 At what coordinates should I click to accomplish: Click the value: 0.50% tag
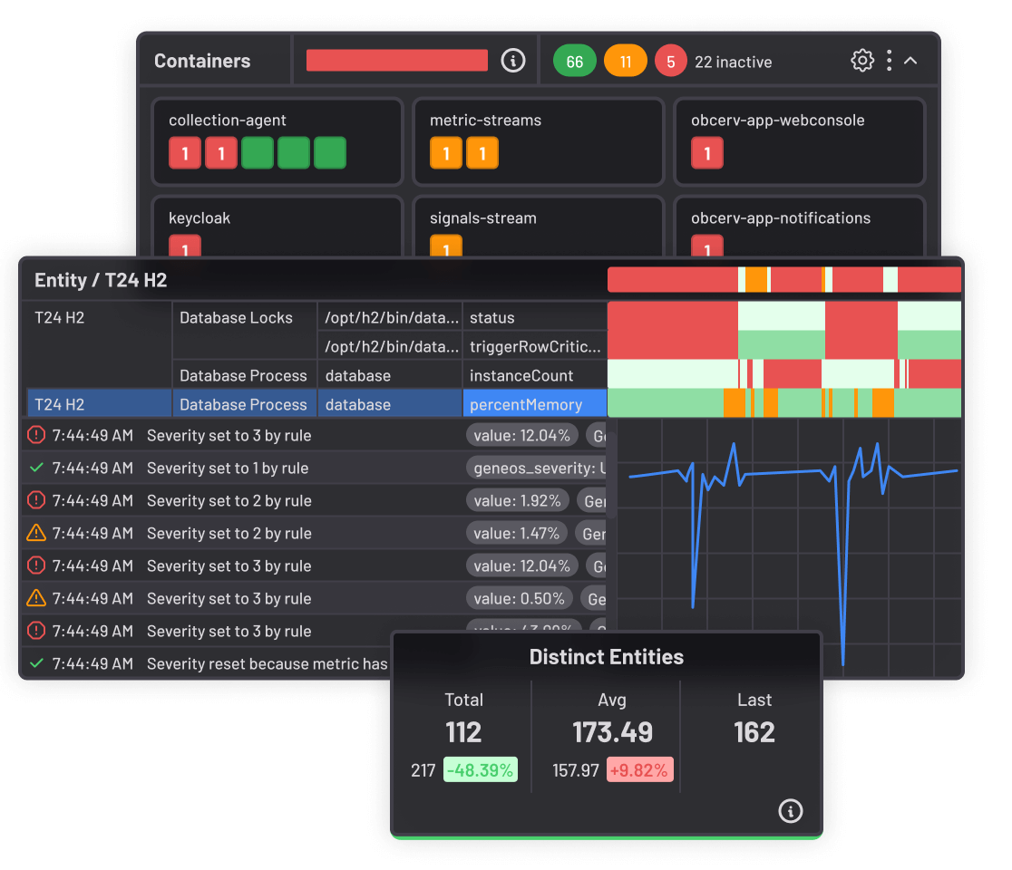pyautogui.click(x=520, y=598)
